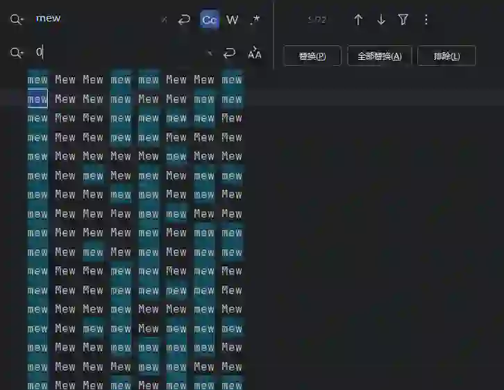Screen dimensions: 504x390
Task: Enable the regex '.*' search option
Action: click(255, 20)
